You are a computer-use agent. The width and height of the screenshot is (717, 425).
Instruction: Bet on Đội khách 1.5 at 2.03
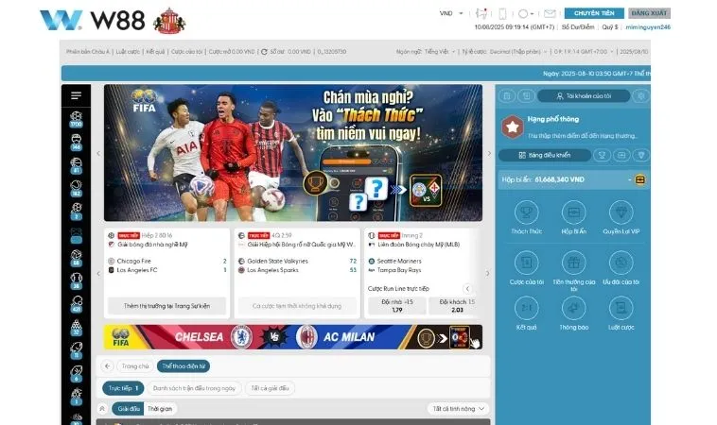pyautogui.click(x=457, y=306)
